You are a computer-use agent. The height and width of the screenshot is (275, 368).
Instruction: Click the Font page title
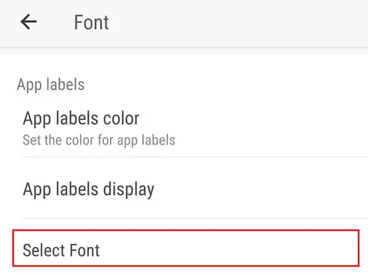[x=91, y=23]
